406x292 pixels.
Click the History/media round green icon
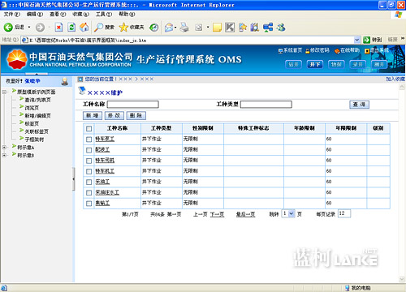click(x=154, y=27)
